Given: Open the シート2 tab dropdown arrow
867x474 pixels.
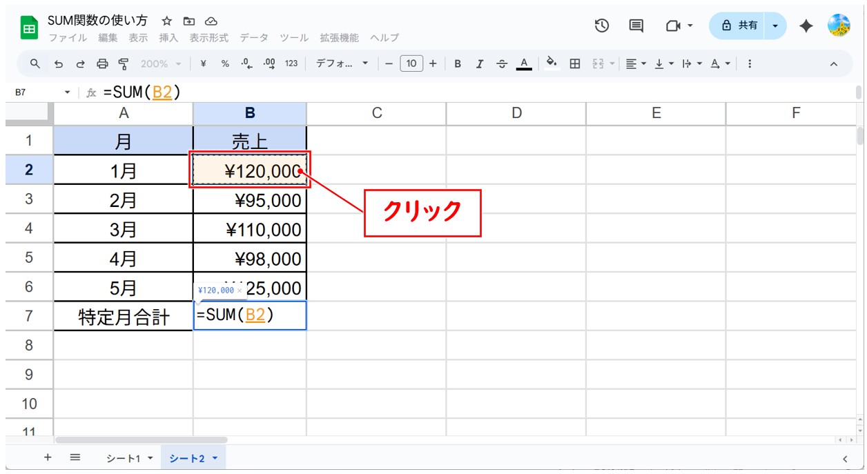Looking at the screenshot, I should [215, 458].
